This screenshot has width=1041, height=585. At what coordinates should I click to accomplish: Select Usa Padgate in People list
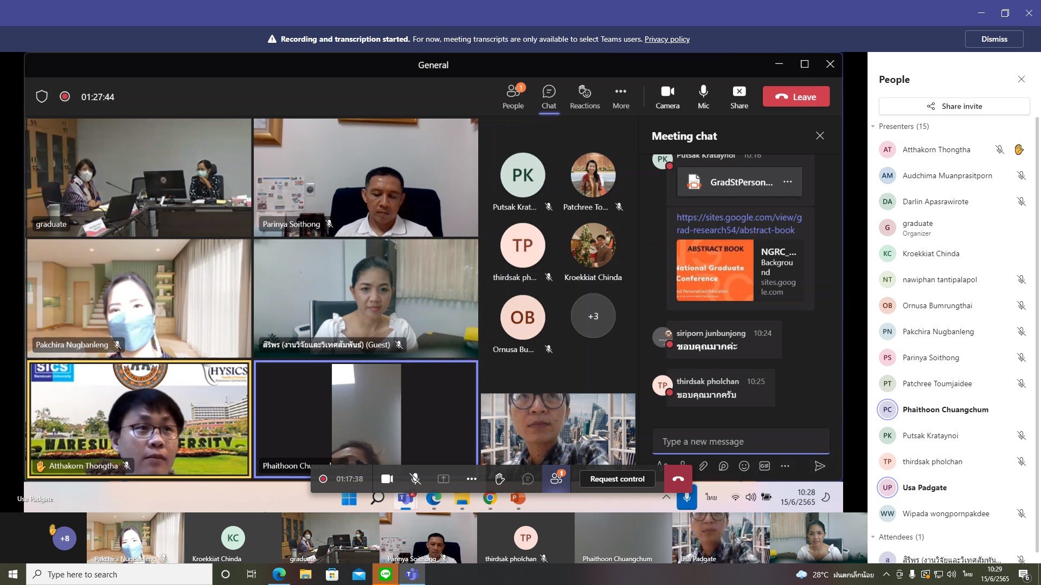[953, 487]
